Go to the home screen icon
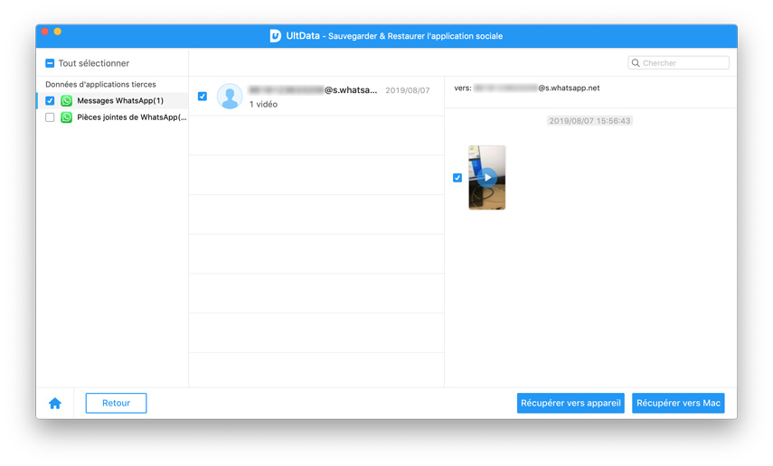This screenshot has width=773, height=466. click(x=55, y=404)
